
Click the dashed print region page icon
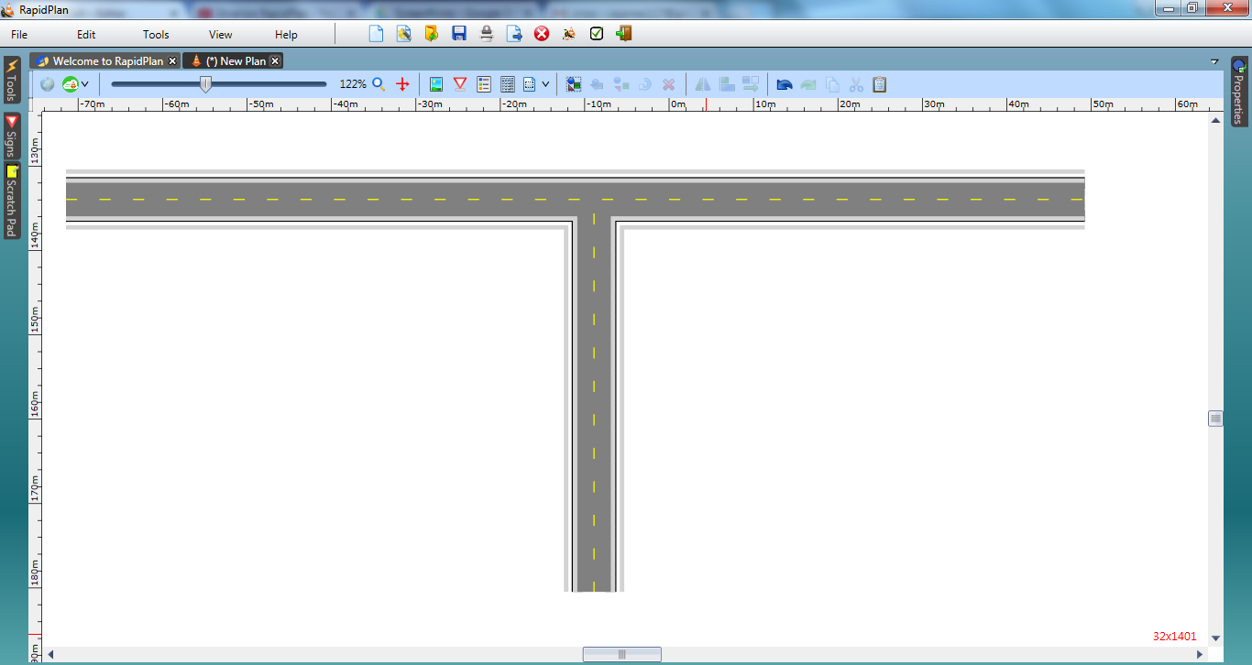click(x=530, y=84)
